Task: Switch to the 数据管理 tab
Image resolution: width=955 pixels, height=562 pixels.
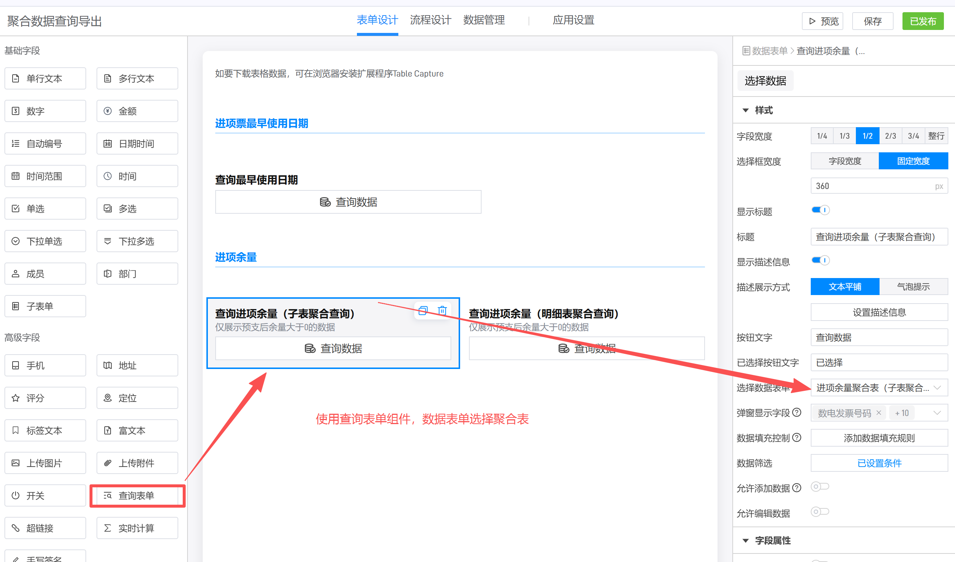Action: click(484, 20)
